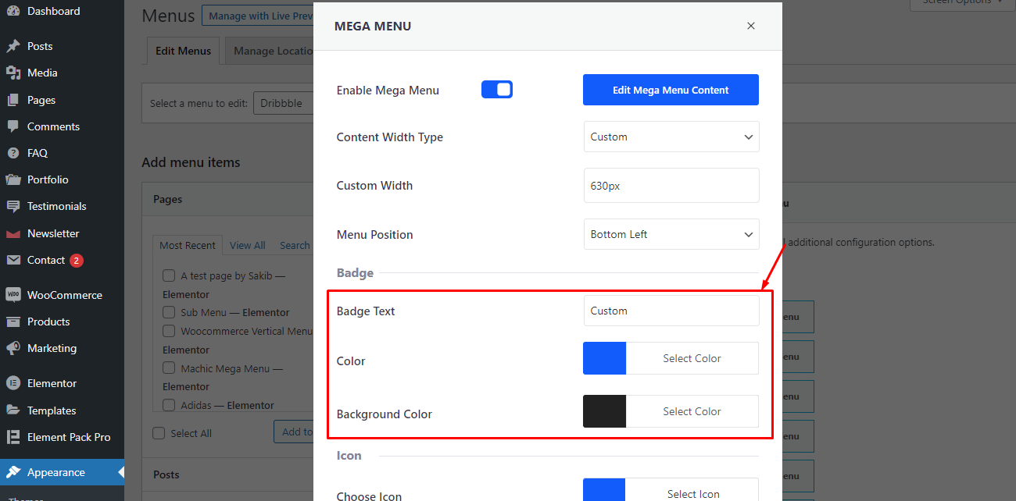Click inside the Custom Width input field
Screen dimensions: 1016x501
tap(671, 185)
